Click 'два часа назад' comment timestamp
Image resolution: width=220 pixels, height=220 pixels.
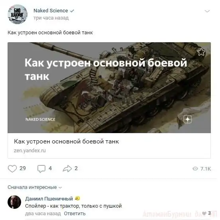point(43,214)
